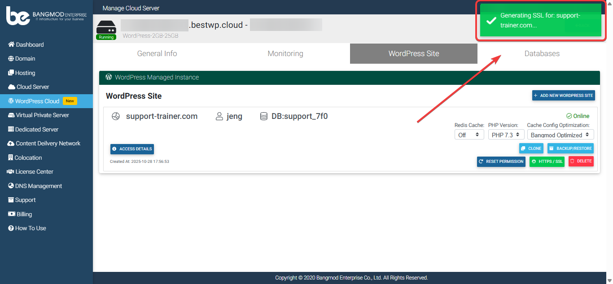Click the checkmark icon in SSL notification
This screenshot has width=613, height=284.
491,21
